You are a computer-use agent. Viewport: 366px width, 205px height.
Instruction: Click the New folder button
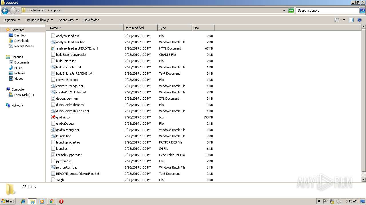click(x=91, y=20)
